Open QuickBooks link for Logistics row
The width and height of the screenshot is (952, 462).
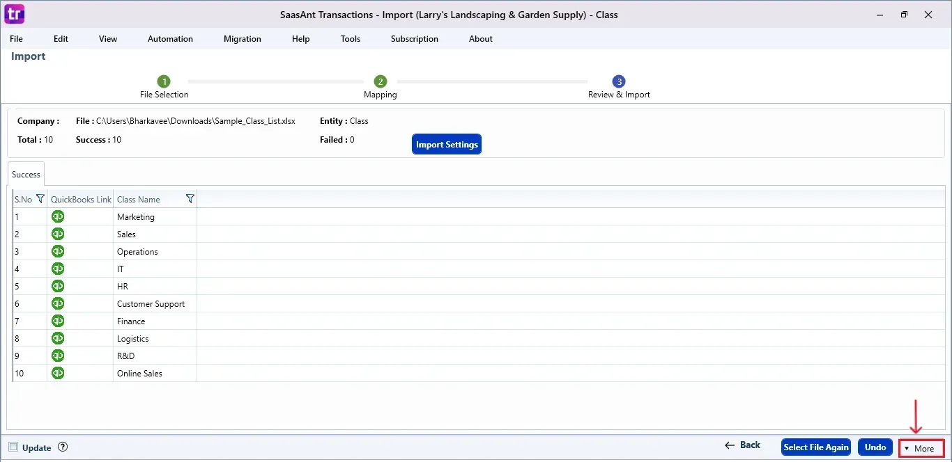pyautogui.click(x=58, y=338)
